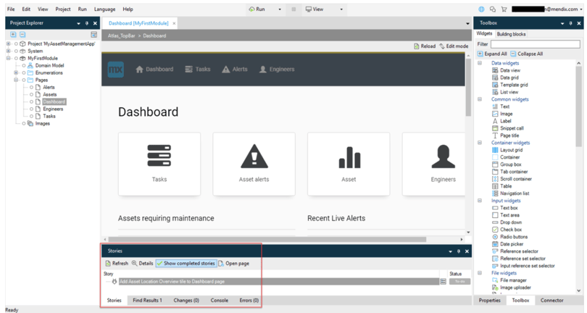Open the Language menu
The height and width of the screenshot is (313, 587).
[104, 9]
